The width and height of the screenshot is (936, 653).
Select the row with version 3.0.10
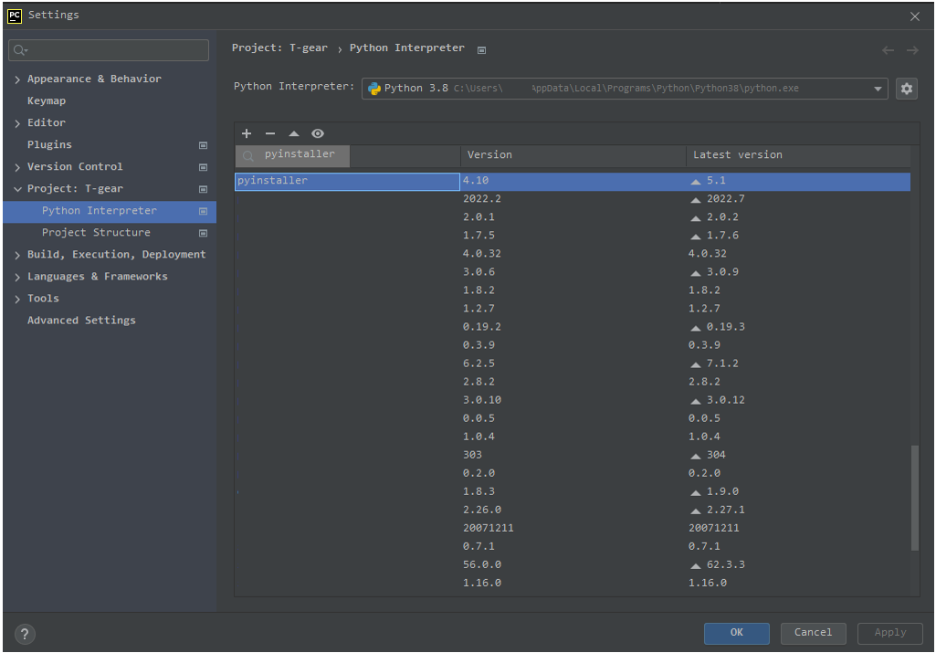tap(573, 400)
